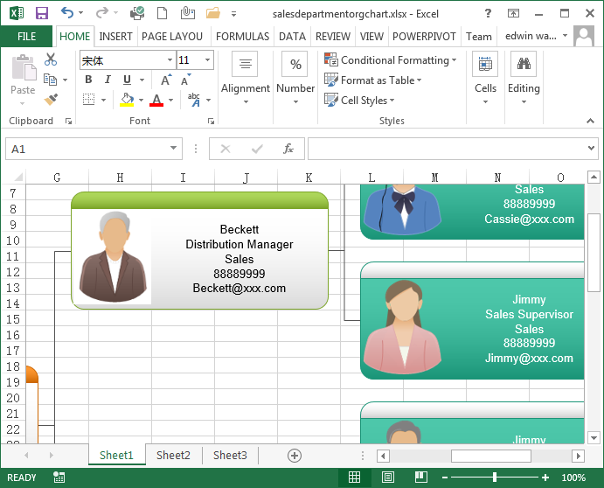Image resolution: width=604 pixels, height=488 pixels.
Task: Click the Format as Table button
Action: (x=373, y=80)
